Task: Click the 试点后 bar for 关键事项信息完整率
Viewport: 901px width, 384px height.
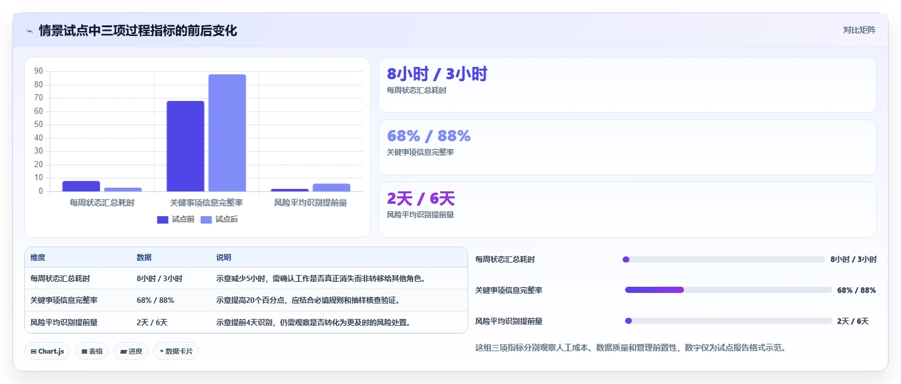Action: [227, 133]
